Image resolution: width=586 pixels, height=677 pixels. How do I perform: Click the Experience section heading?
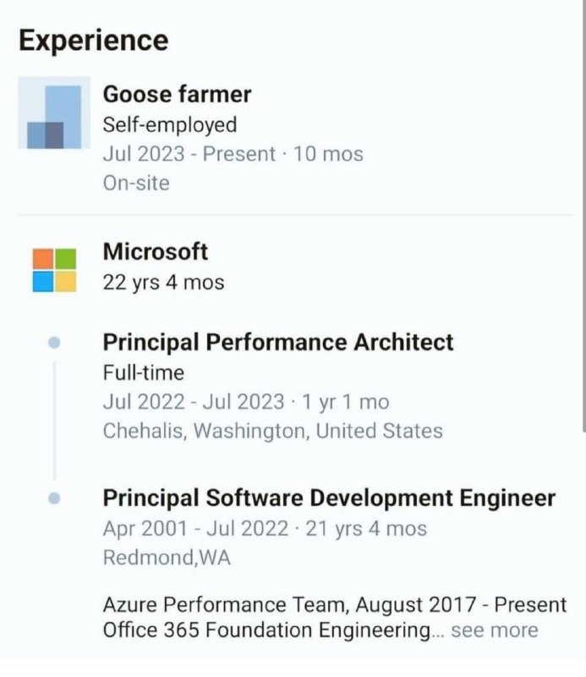tap(94, 40)
